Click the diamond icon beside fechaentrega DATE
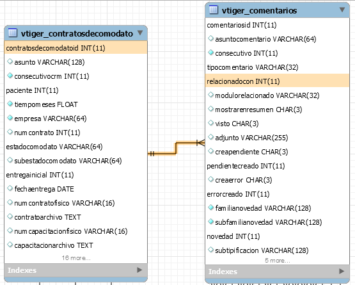 coord(10,188)
